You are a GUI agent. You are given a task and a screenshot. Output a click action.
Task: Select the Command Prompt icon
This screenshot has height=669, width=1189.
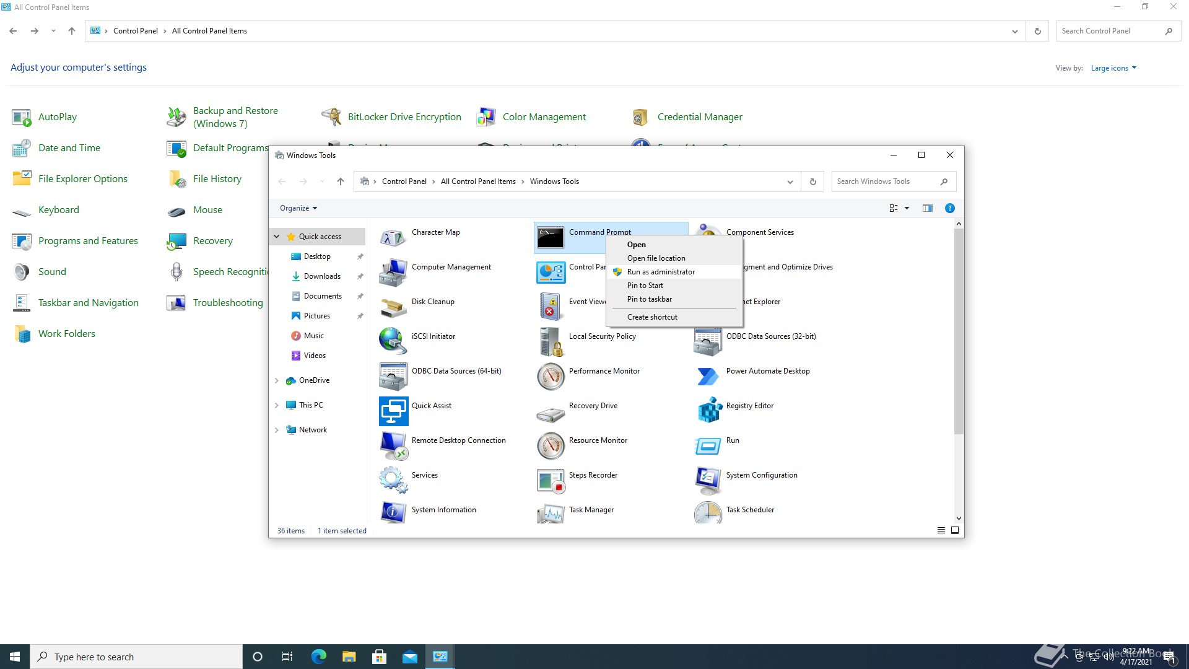(x=550, y=238)
